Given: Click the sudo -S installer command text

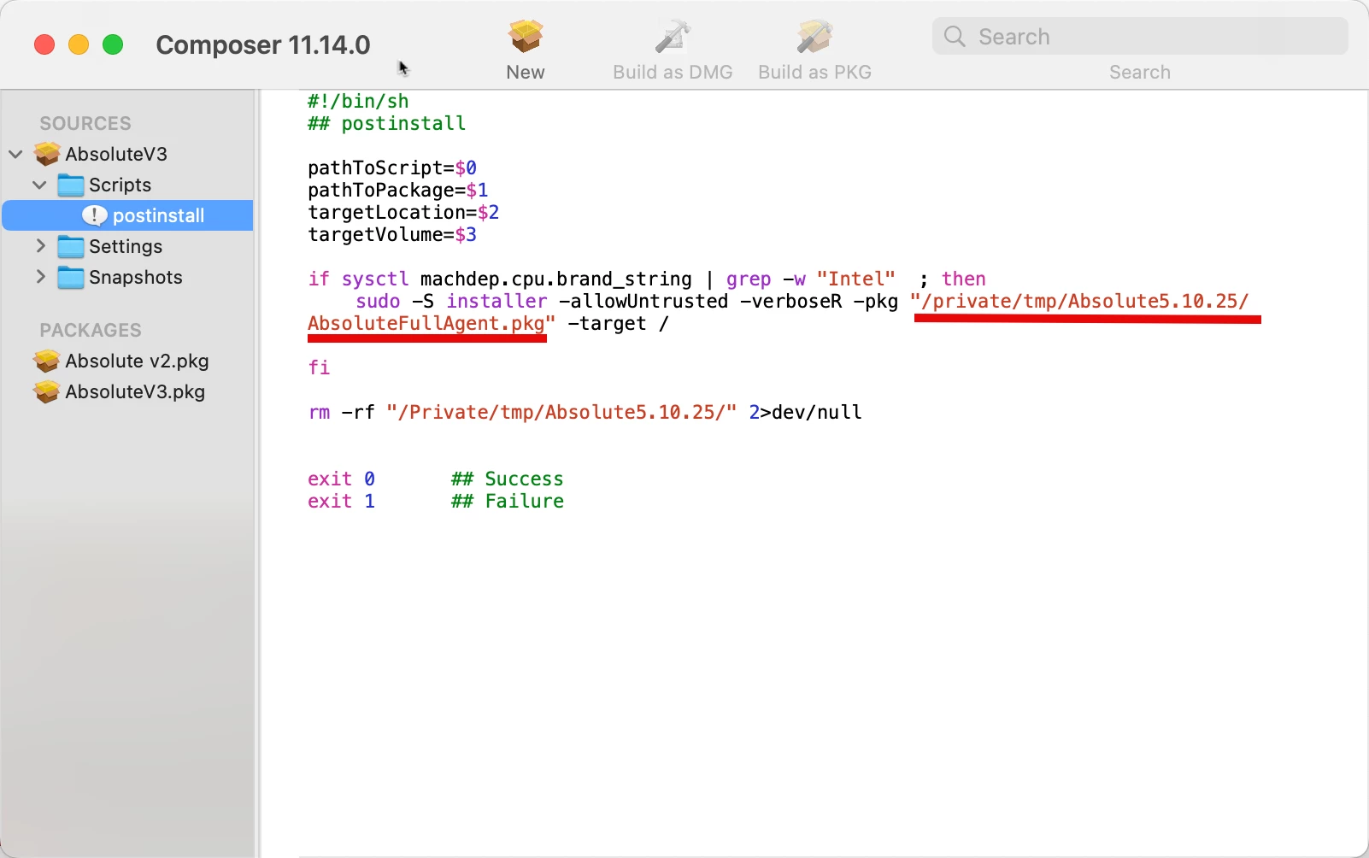Looking at the screenshot, I should (451, 301).
